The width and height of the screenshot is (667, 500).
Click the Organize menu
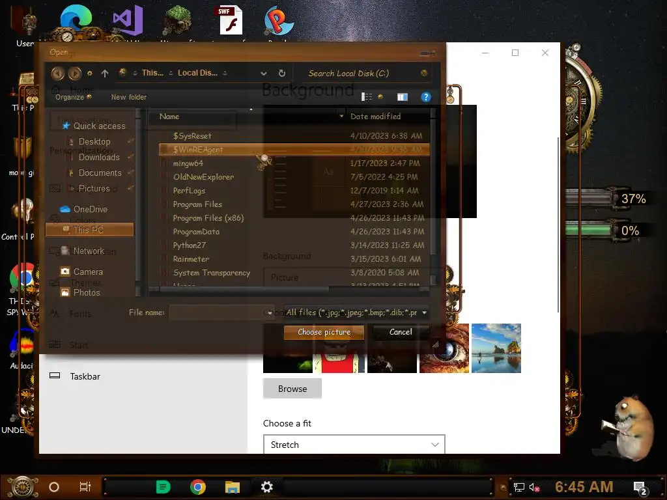click(73, 97)
